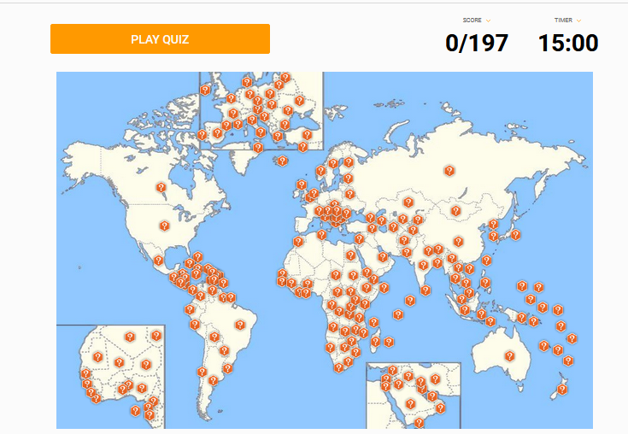Select the question marker on Ecuador

click(x=190, y=309)
